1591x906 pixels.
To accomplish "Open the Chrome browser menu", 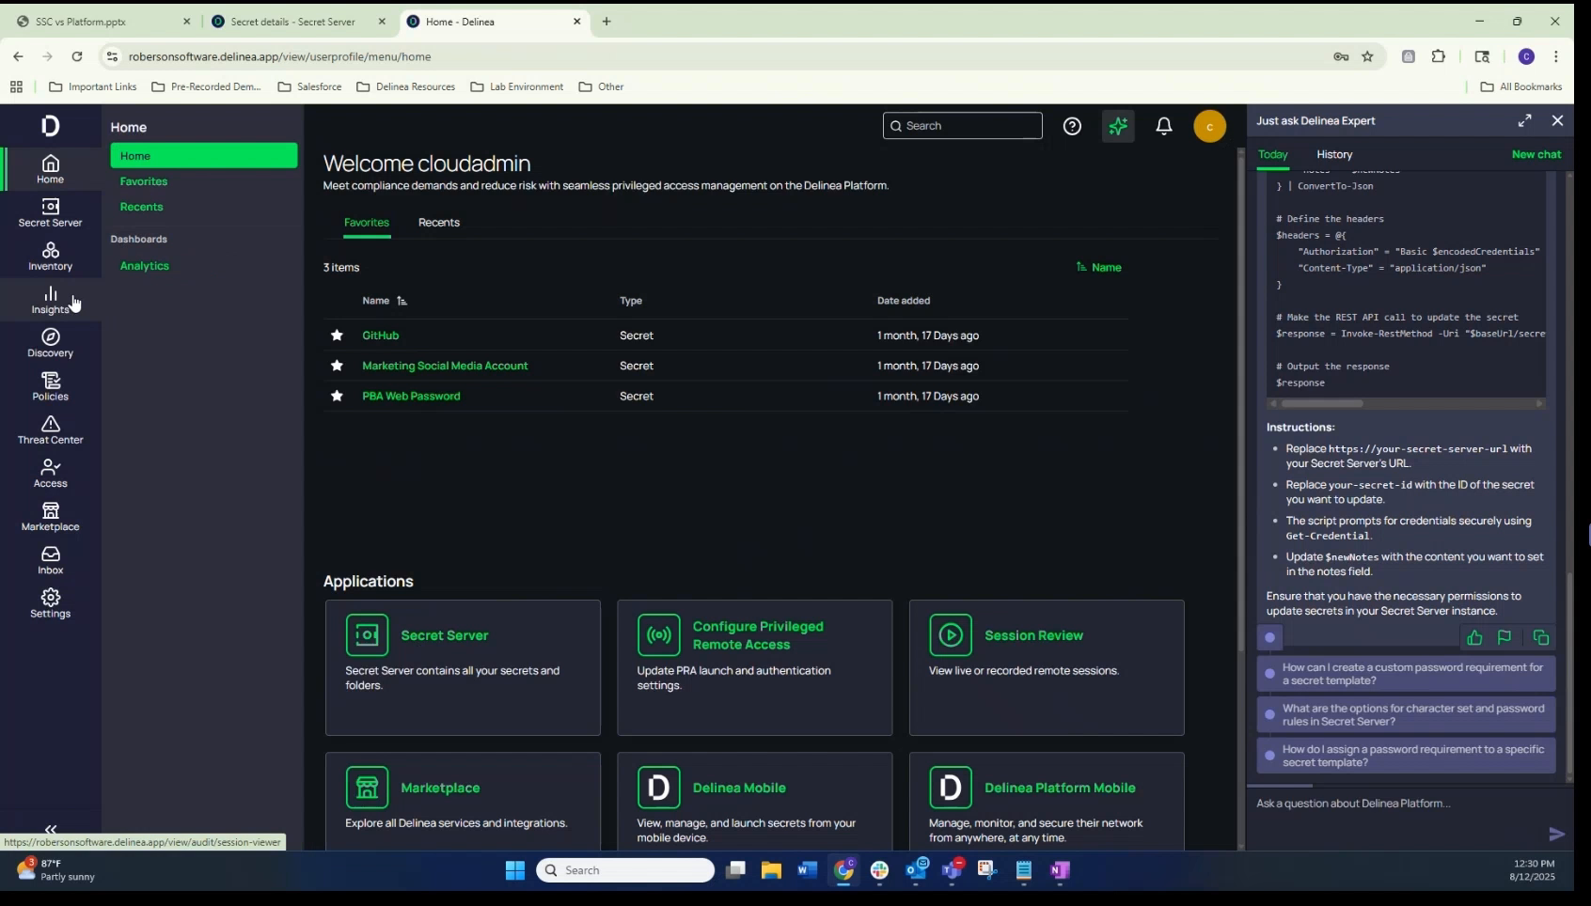I will tap(1556, 56).
